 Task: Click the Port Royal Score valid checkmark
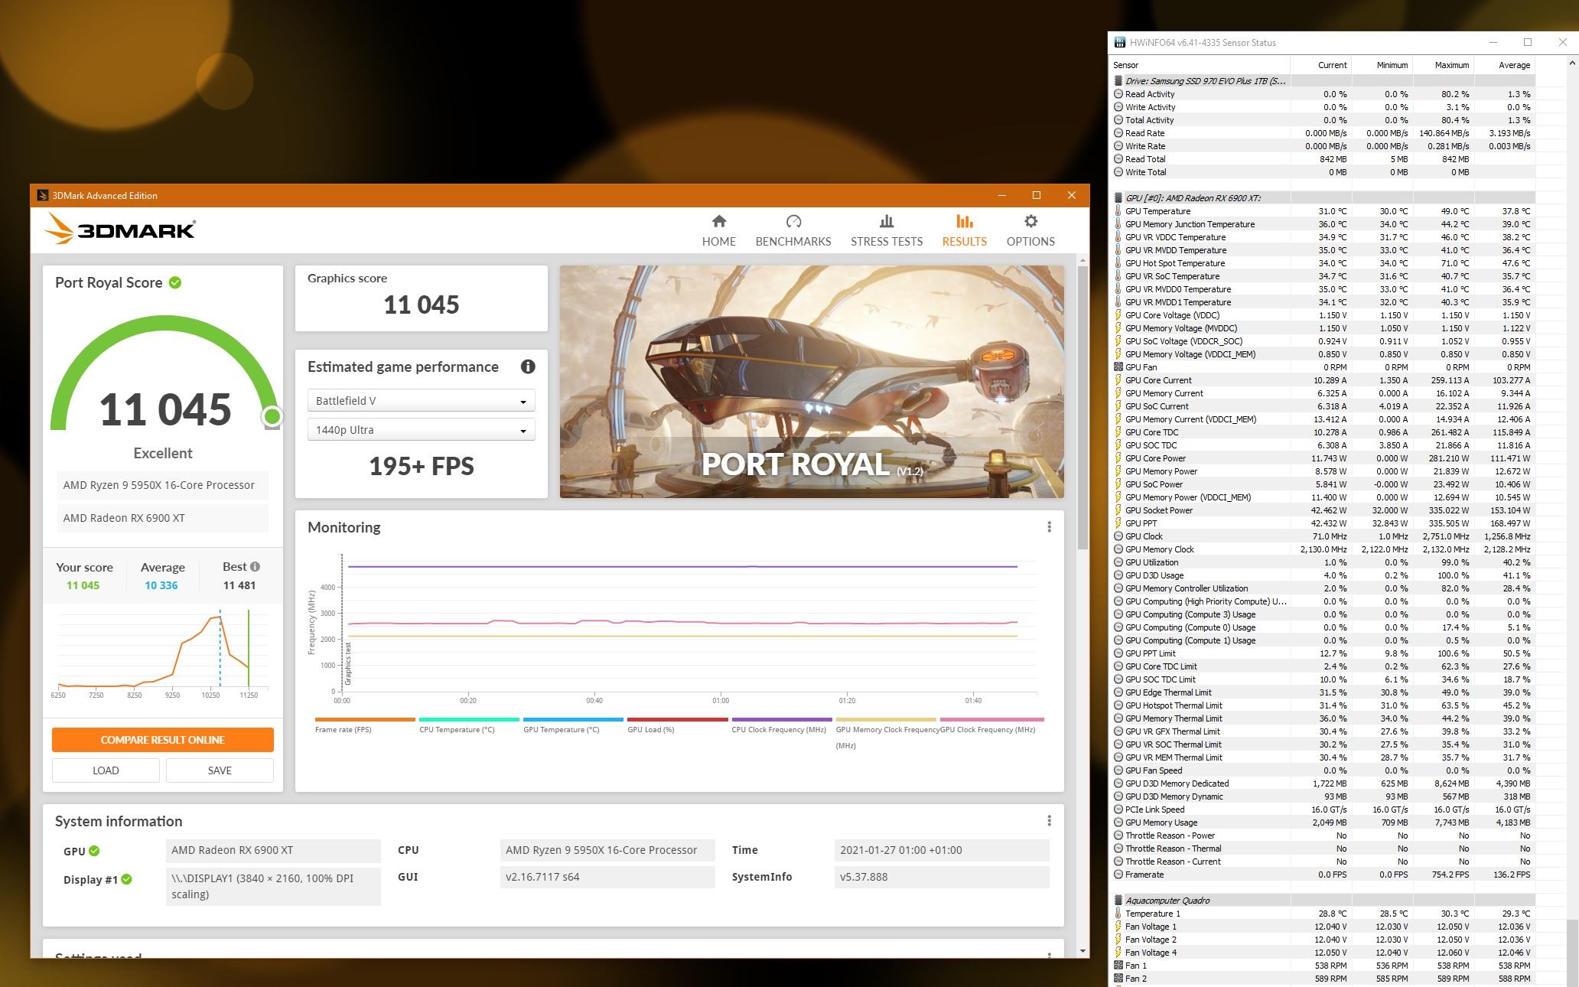175,282
